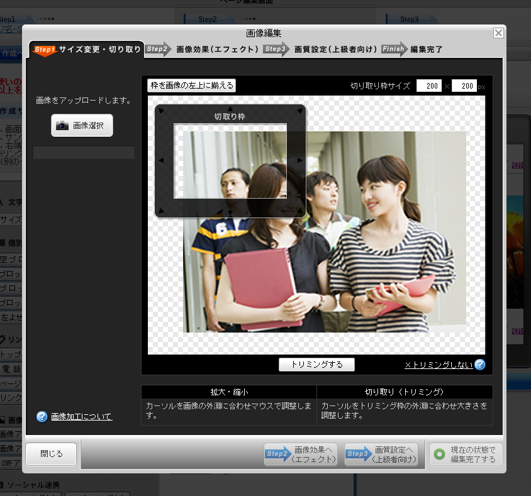Click the empty field below 画像選択

pos(84,153)
